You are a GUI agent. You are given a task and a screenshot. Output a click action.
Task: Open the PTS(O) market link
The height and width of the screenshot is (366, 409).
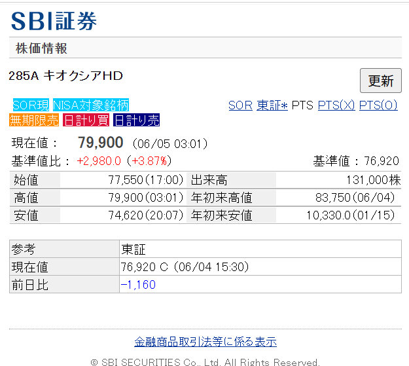(x=378, y=105)
